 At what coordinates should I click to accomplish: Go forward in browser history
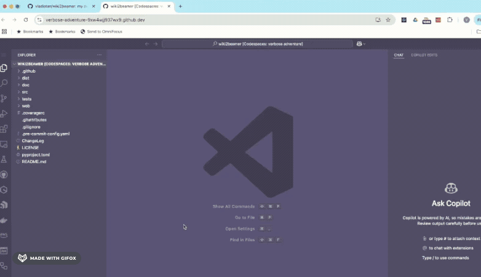point(14,20)
